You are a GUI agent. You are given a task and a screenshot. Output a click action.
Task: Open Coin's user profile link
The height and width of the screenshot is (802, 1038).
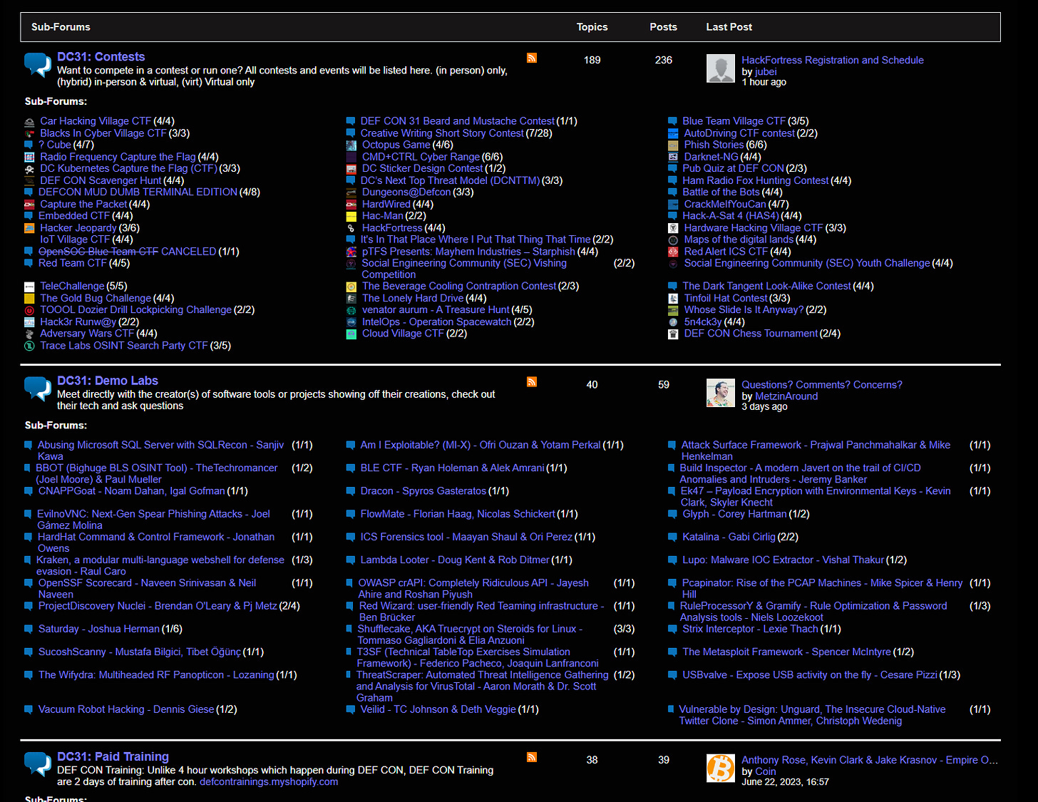click(766, 772)
